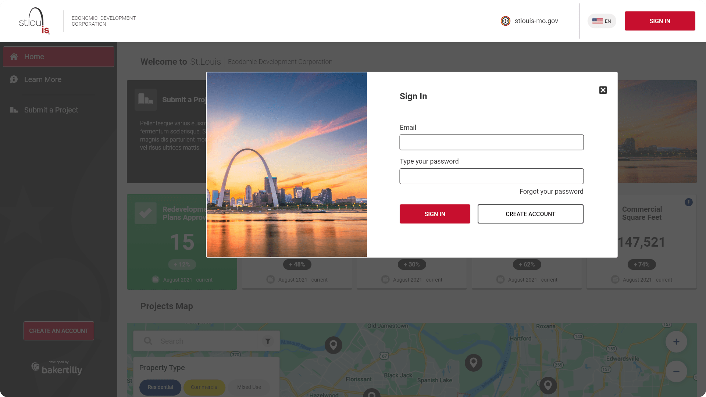The width and height of the screenshot is (706, 397).
Task: Click the Email input field
Action: tap(491, 142)
